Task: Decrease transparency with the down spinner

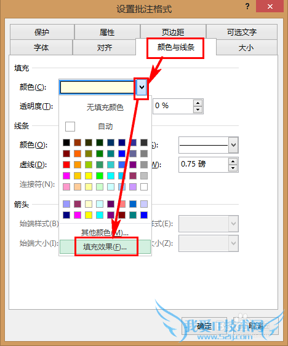Action: [x=198, y=109]
